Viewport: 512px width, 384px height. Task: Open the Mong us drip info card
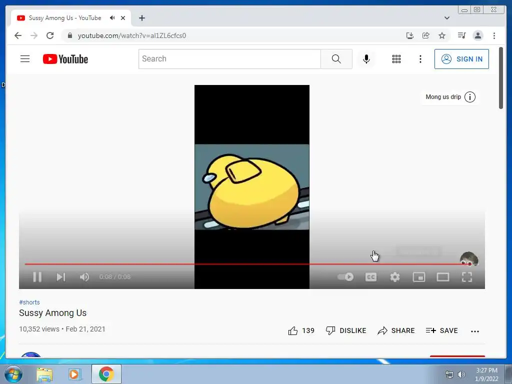click(450, 97)
